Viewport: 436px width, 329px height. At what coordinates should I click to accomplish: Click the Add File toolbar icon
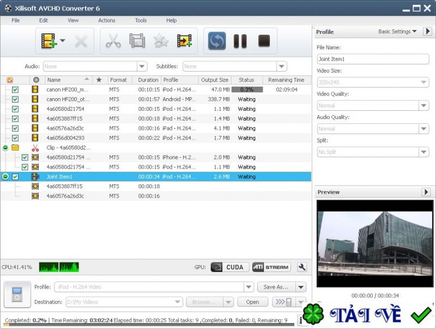(x=49, y=41)
